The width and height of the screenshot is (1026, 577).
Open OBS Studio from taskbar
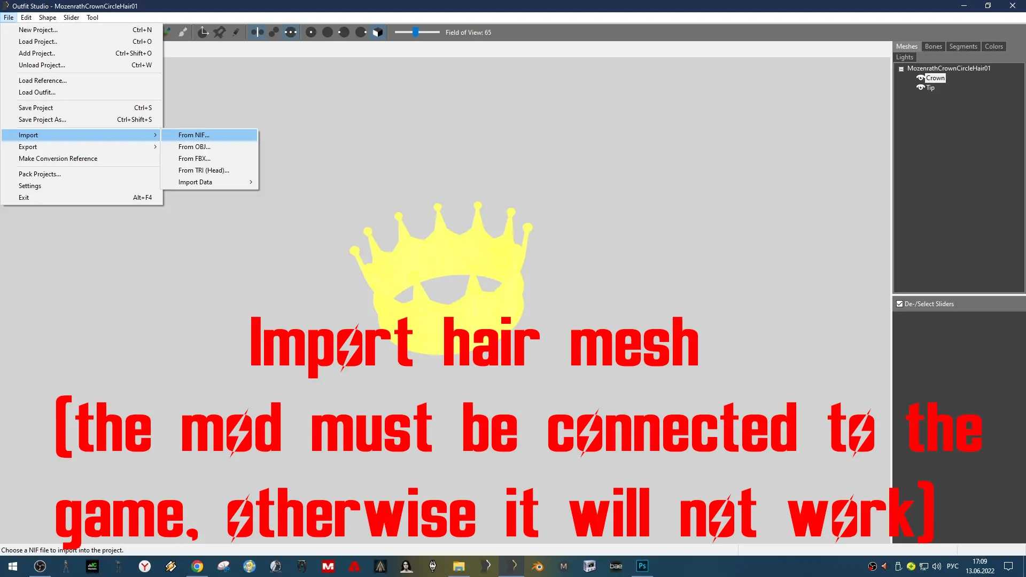(x=40, y=566)
